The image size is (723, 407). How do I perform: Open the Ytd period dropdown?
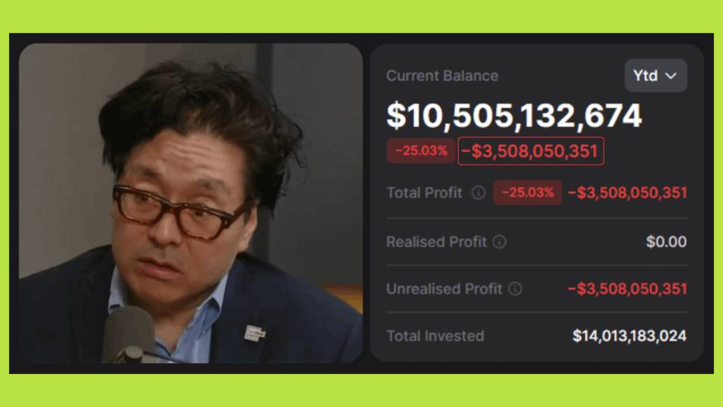656,76
